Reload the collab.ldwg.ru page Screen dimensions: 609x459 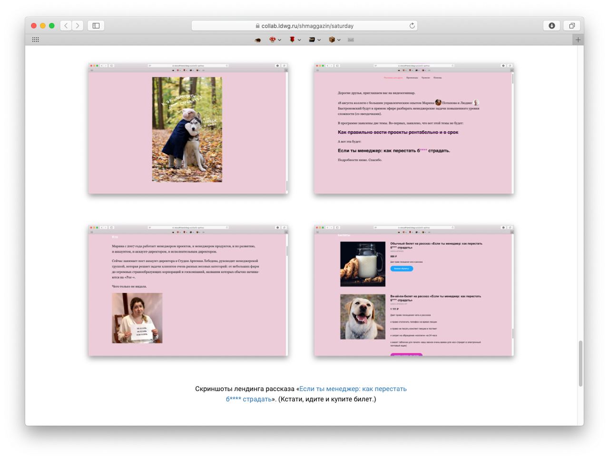click(x=412, y=26)
